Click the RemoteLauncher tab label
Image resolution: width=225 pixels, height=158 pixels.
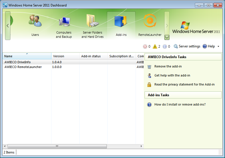[150, 35]
